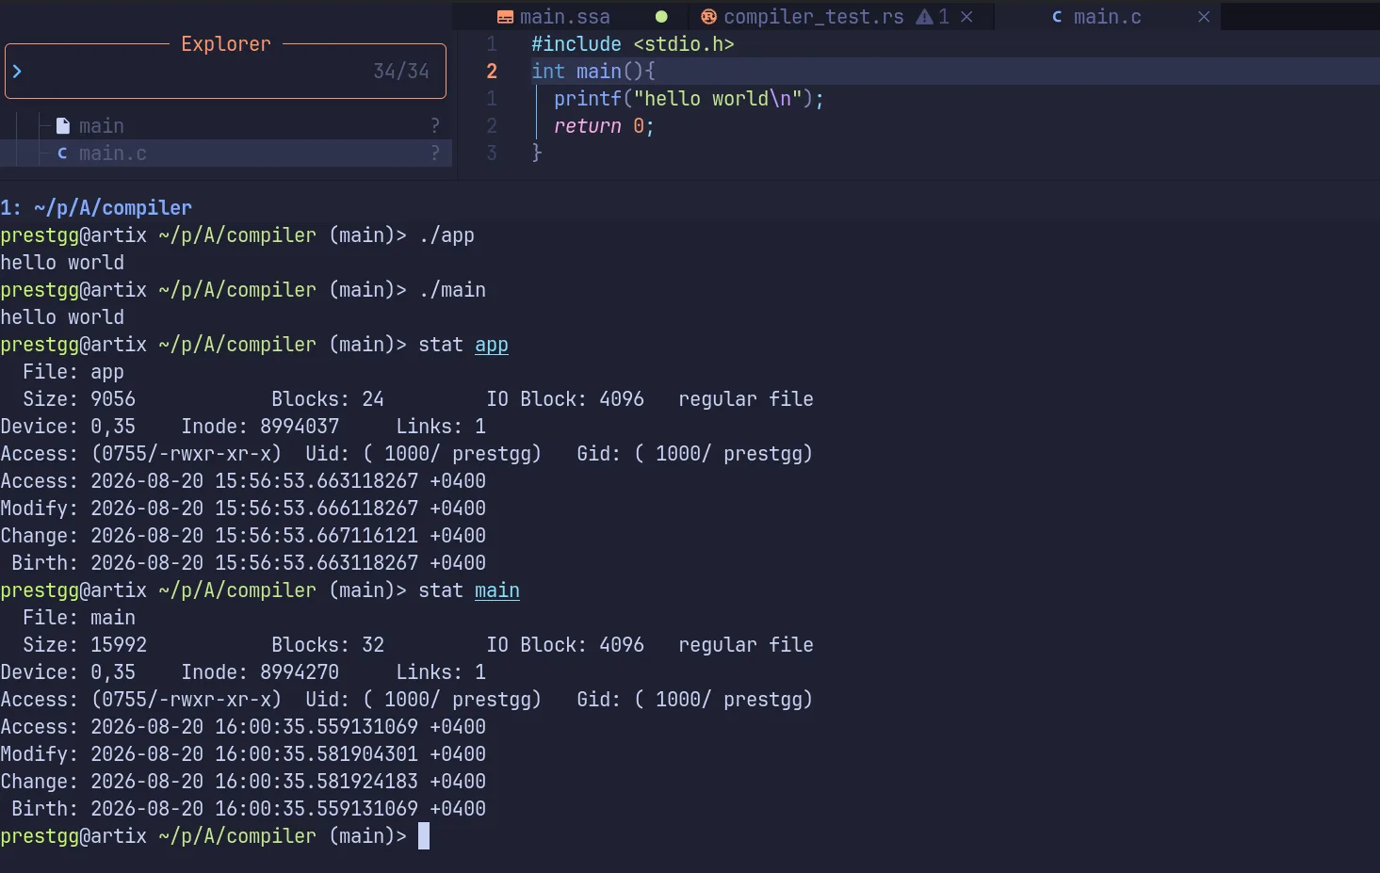
Task: Click the Explorer panel title
Action: click(225, 44)
